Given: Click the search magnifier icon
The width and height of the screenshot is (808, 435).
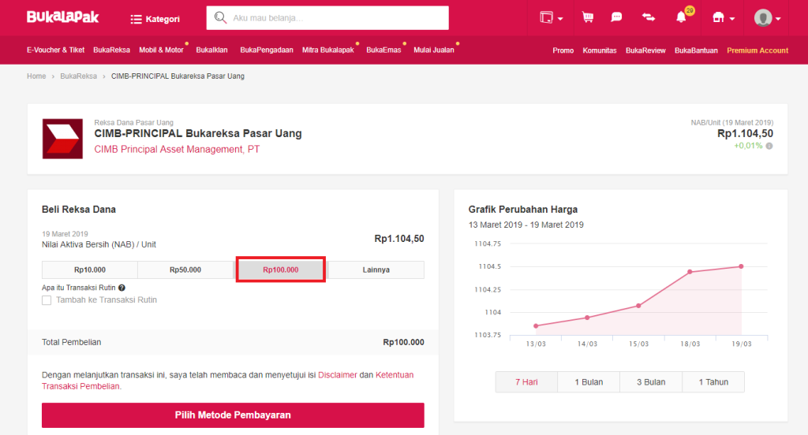Looking at the screenshot, I should tap(220, 17).
